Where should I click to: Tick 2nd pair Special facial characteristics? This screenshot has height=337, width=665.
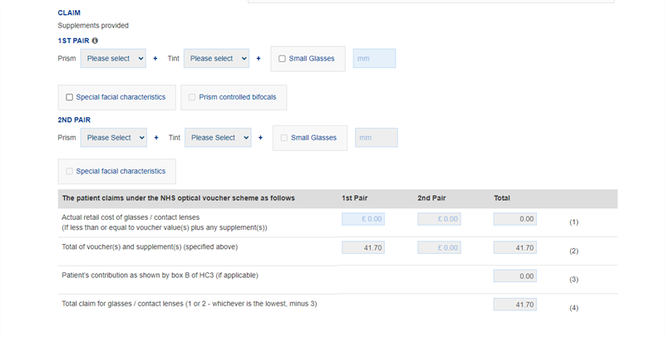70,172
